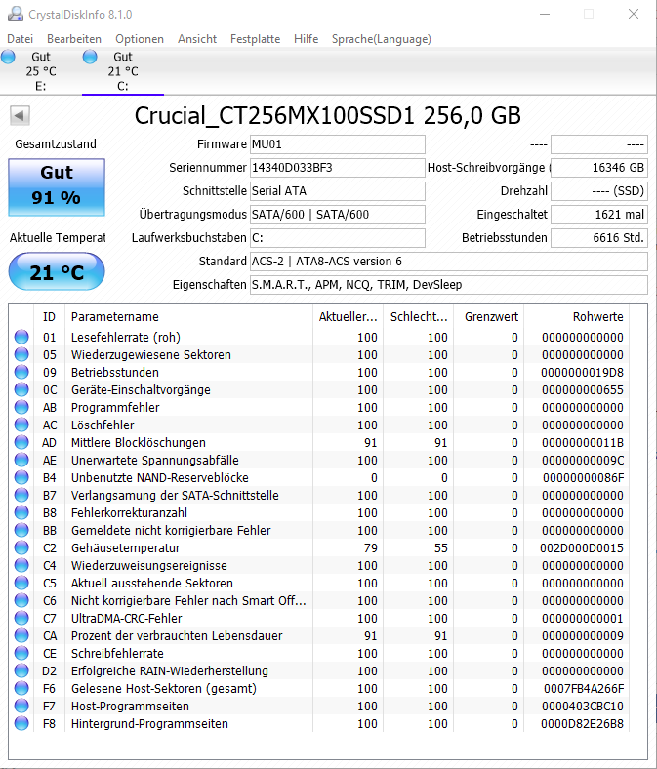Click status icon for Erfolgreiche RAIN-Wiederherstellung
Screen dimensions: 657x769
pyautogui.click(x=21, y=670)
